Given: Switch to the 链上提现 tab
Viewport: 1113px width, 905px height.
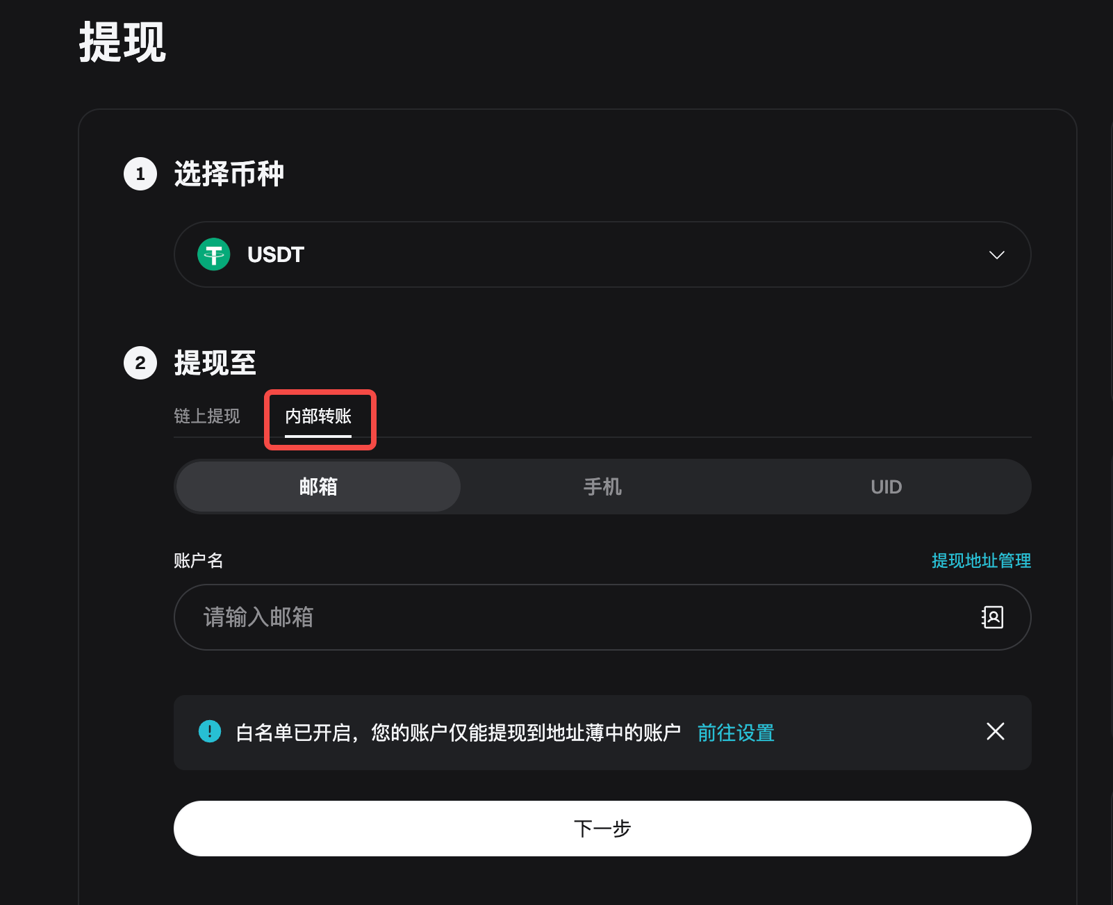Looking at the screenshot, I should pos(207,416).
